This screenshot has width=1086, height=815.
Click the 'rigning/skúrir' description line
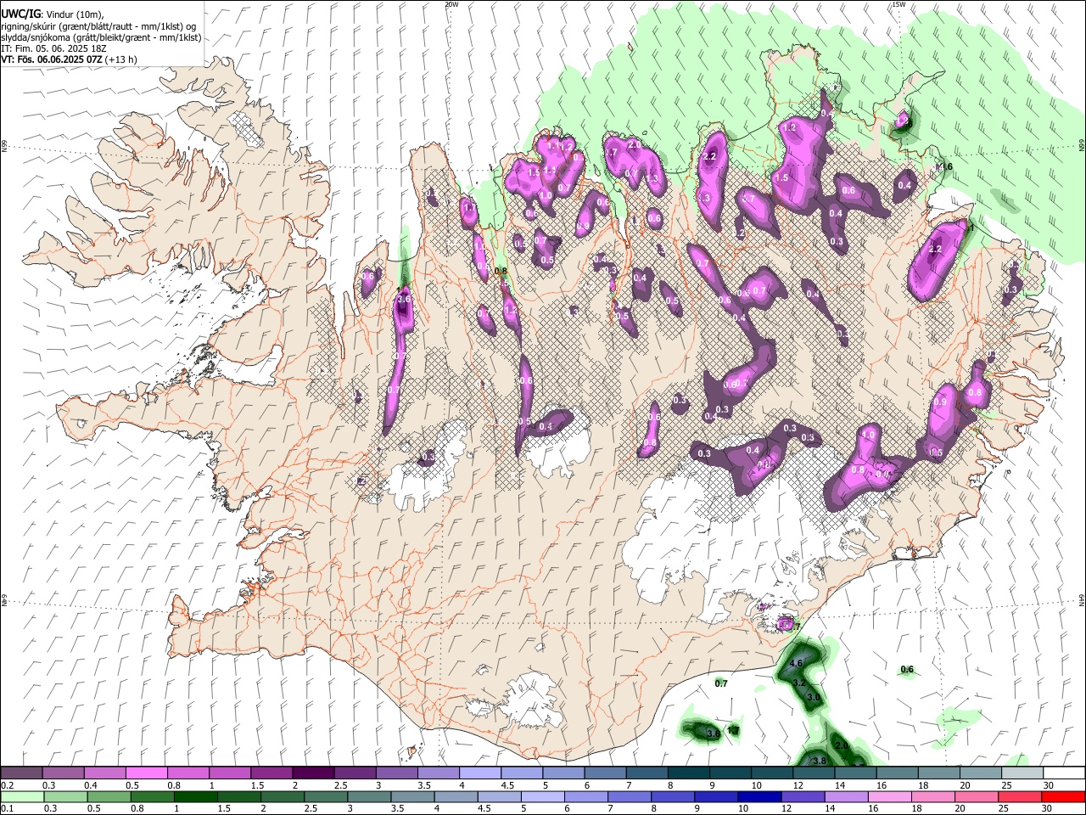click(98, 25)
